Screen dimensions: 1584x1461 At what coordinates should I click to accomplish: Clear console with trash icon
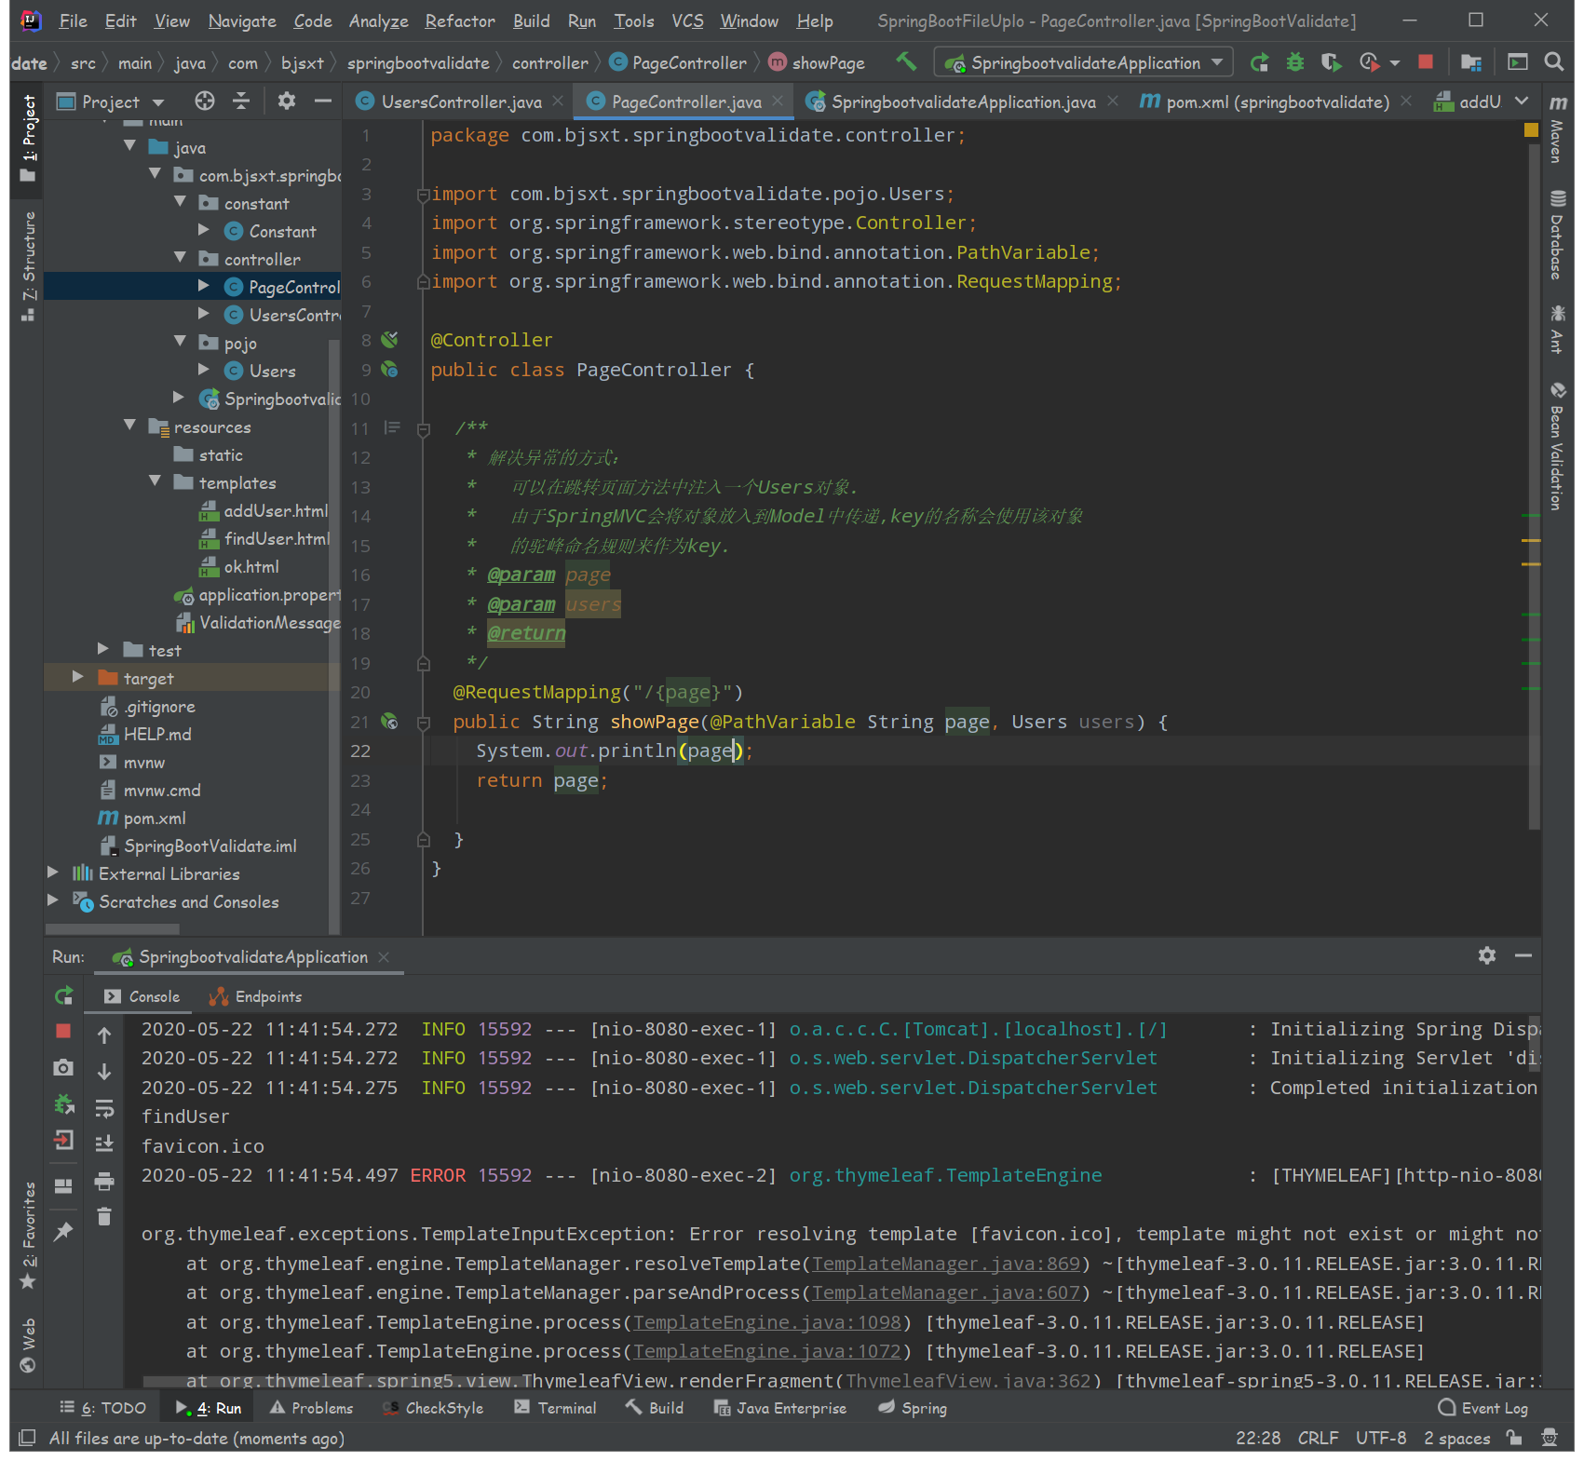pyautogui.click(x=104, y=1216)
